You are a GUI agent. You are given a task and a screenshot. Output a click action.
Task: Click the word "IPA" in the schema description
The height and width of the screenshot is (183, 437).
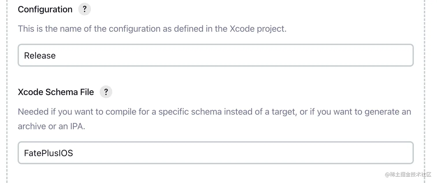[x=77, y=126]
